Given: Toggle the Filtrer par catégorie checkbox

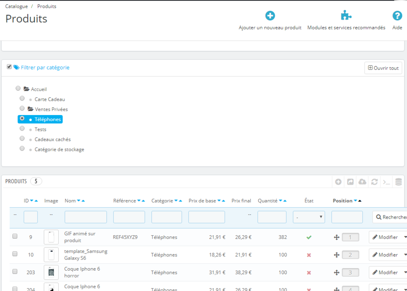Looking at the screenshot, I should click(9, 67).
